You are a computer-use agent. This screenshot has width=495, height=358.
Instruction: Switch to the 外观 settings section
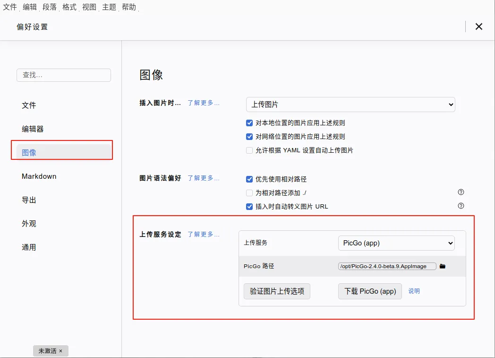pyautogui.click(x=29, y=223)
